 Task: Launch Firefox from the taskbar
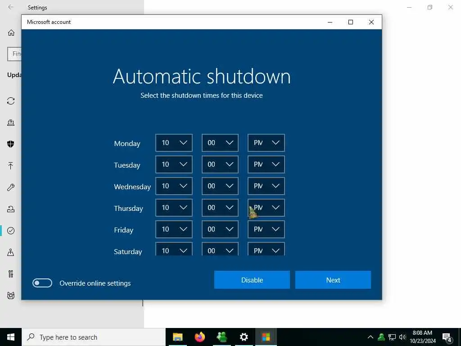(x=200, y=337)
